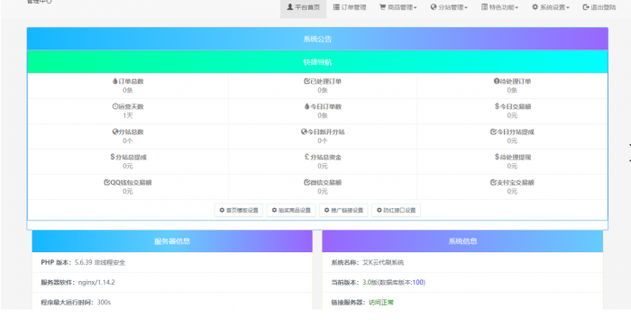
Task: Select 退出登陆 to log out
Action: point(599,7)
